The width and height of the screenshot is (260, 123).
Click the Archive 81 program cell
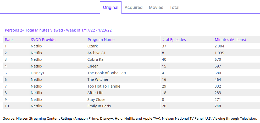[x=96, y=53]
